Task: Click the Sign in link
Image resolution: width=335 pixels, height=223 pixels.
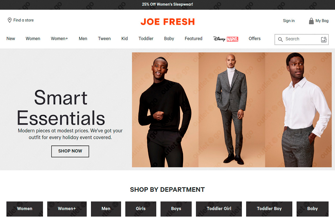Action: click(289, 21)
